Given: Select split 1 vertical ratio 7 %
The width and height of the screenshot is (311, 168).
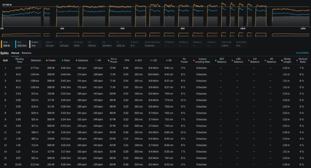Looking at the screenshot, I should tap(302, 68).
